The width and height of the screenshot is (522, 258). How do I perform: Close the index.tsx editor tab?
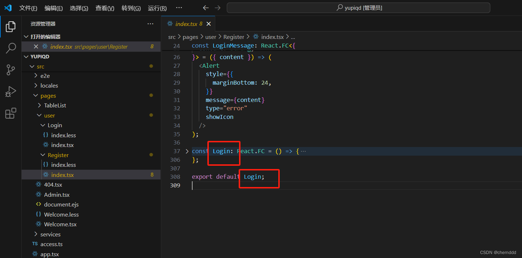(208, 24)
